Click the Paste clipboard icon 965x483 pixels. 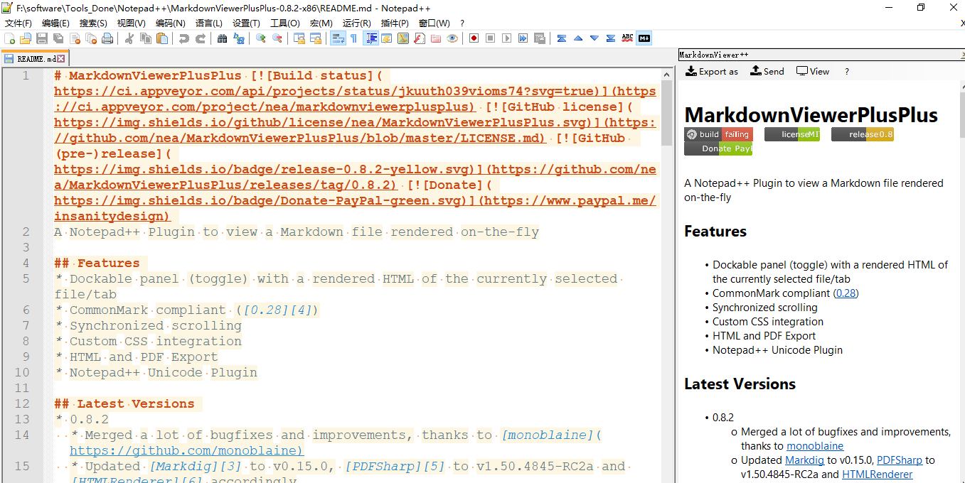(x=162, y=38)
